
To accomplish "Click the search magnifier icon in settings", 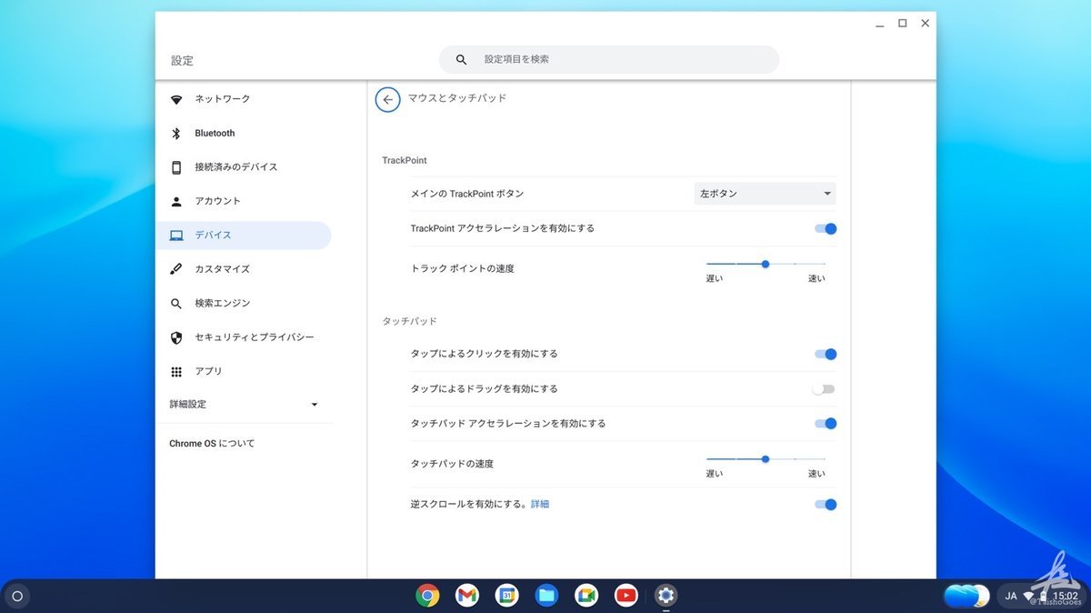I will pyautogui.click(x=462, y=60).
